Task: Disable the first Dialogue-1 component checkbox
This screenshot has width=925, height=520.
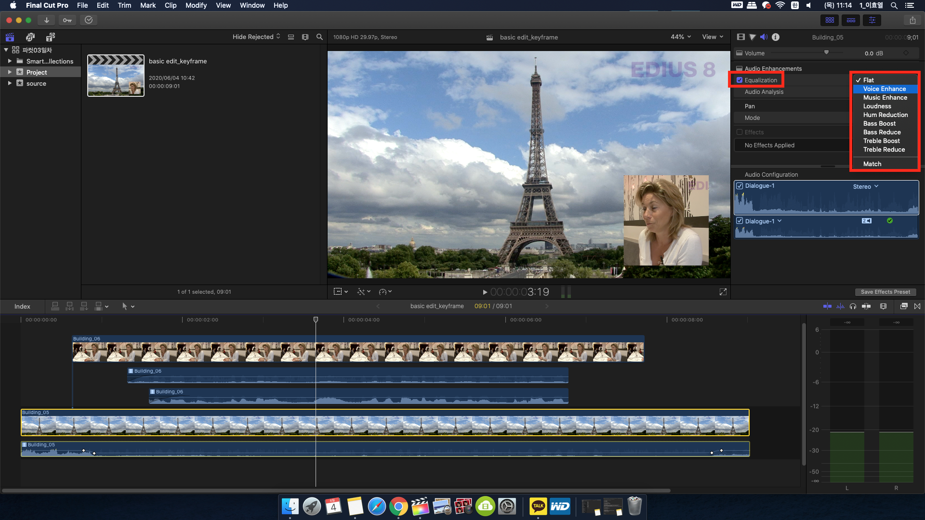Action: 740,186
